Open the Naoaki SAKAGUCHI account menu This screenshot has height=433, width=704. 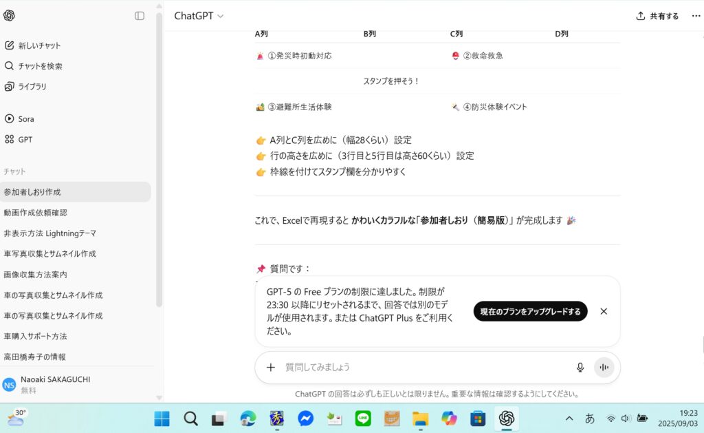[76, 384]
